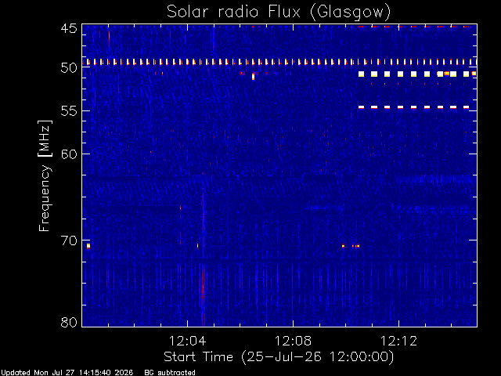The image size is (501, 376).
Task: Click the 12:12 time axis label
Action: pos(398,341)
